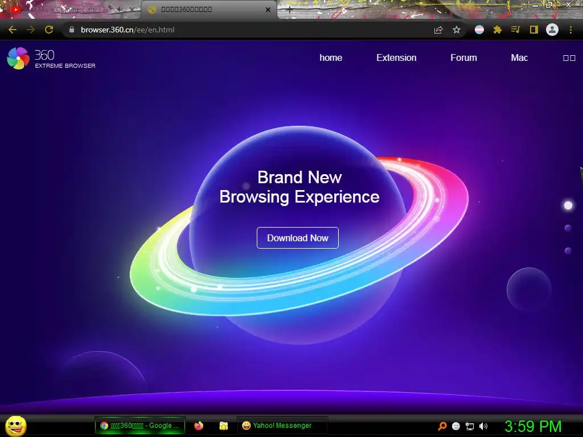Click the orange search tray icon
This screenshot has width=583, height=437.
tap(442, 426)
